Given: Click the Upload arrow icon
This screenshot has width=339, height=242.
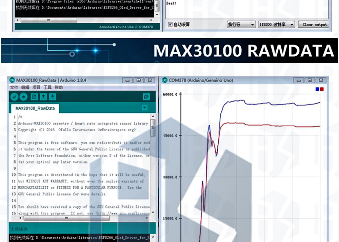Looking at the screenshot, I should pos(24,97).
